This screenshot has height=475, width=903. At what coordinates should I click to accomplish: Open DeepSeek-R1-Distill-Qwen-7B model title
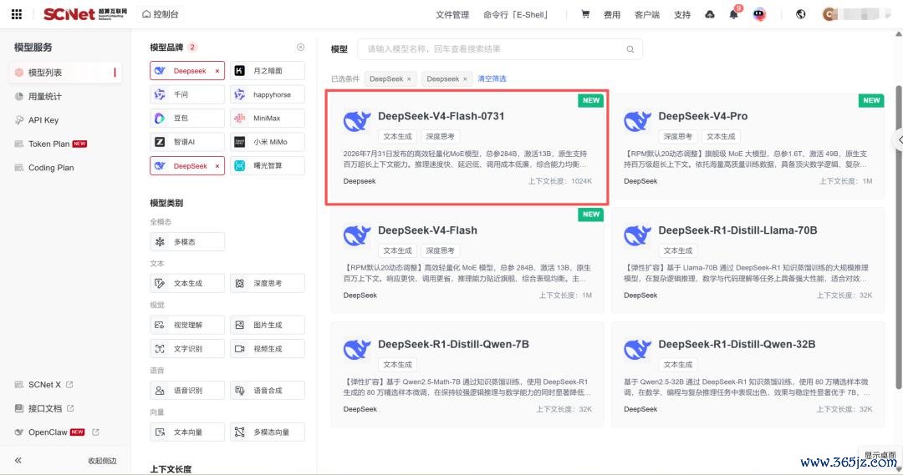pyautogui.click(x=453, y=345)
